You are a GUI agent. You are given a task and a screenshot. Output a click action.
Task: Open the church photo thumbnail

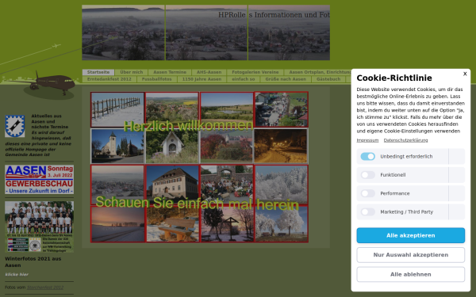[x=117, y=146]
